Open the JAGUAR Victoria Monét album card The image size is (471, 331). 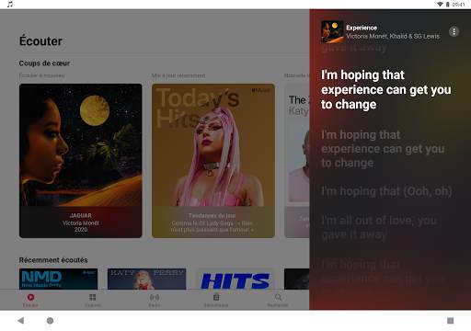[81, 161]
